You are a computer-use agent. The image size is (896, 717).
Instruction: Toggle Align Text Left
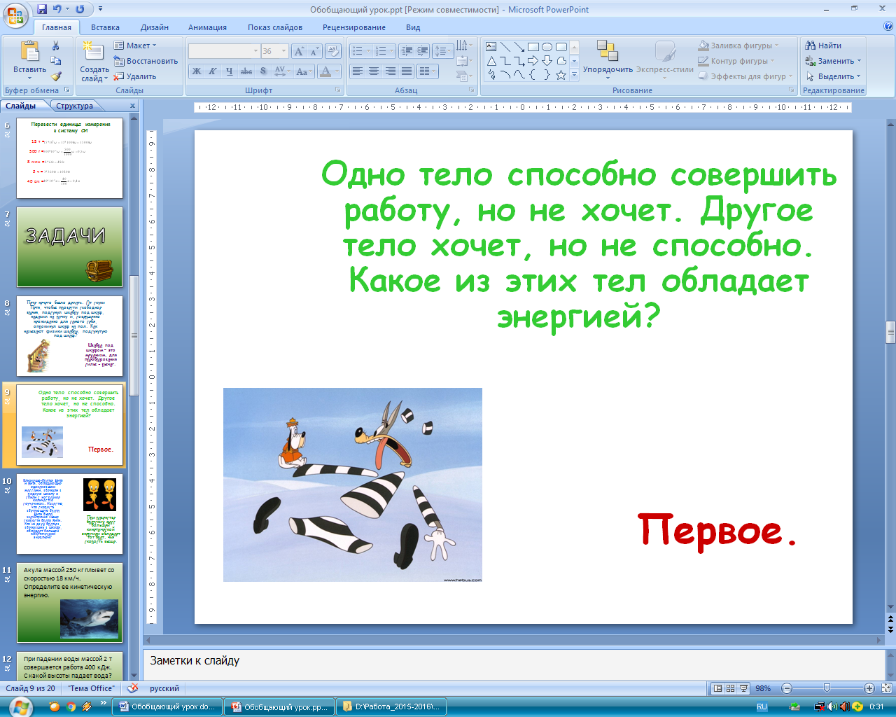tap(358, 71)
